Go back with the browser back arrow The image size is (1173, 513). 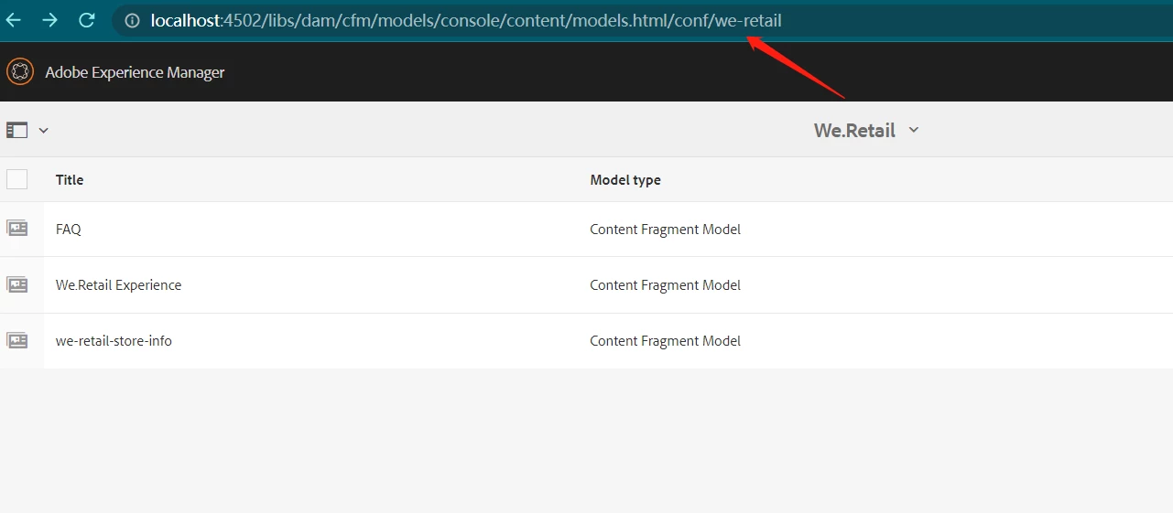(x=14, y=20)
